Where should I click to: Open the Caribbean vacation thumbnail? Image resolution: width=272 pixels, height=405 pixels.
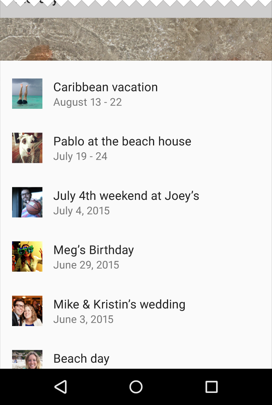pyautogui.click(x=27, y=93)
